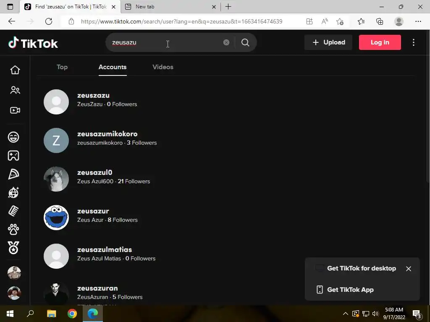
Task: Click the Edge profile avatar icon
Action: (x=399, y=21)
